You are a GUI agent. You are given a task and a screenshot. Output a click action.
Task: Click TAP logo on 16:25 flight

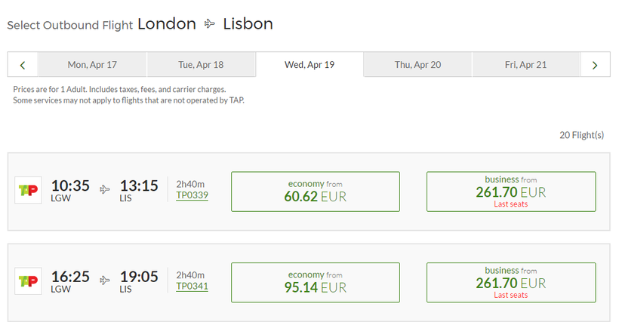point(29,281)
